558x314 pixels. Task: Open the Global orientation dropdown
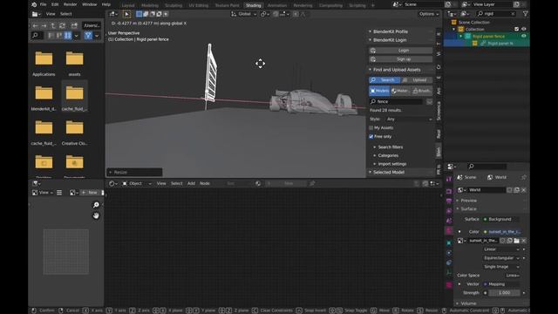pyautogui.click(x=244, y=14)
